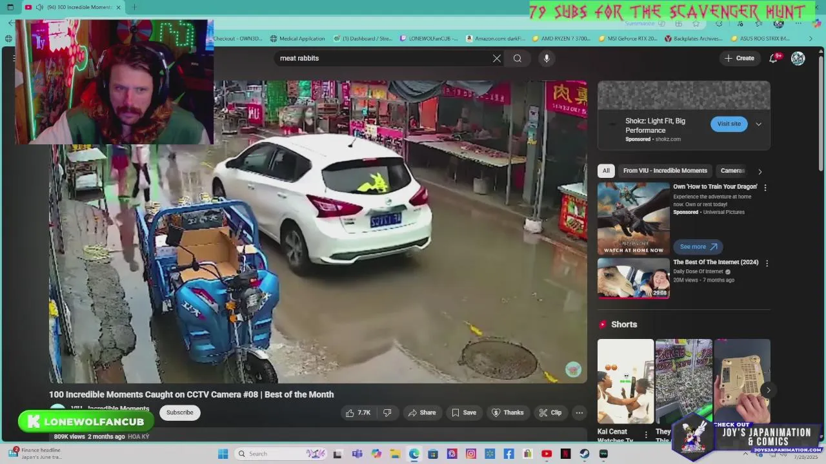Open options menu for The Best Of The Internet video
The image size is (826, 464).
pyautogui.click(x=767, y=264)
